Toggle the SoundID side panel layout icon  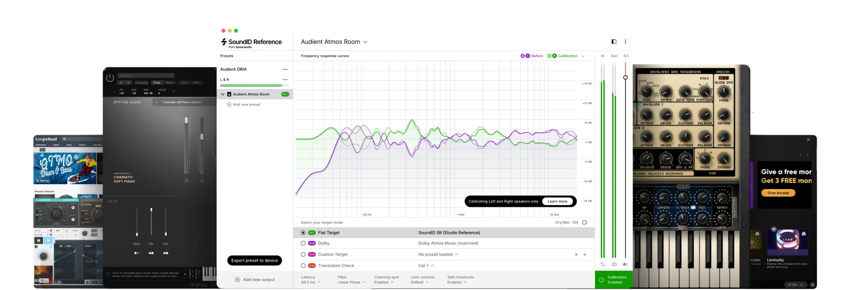pyautogui.click(x=614, y=42)
